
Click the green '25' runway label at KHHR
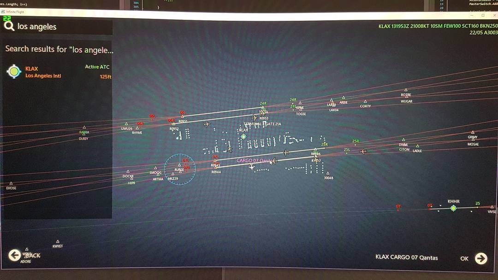pyautogui.click(x=478, y=204)
